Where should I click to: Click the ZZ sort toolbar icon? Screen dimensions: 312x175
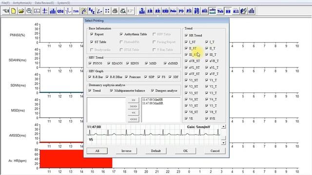pyautogui.click(x=92, y=11)
